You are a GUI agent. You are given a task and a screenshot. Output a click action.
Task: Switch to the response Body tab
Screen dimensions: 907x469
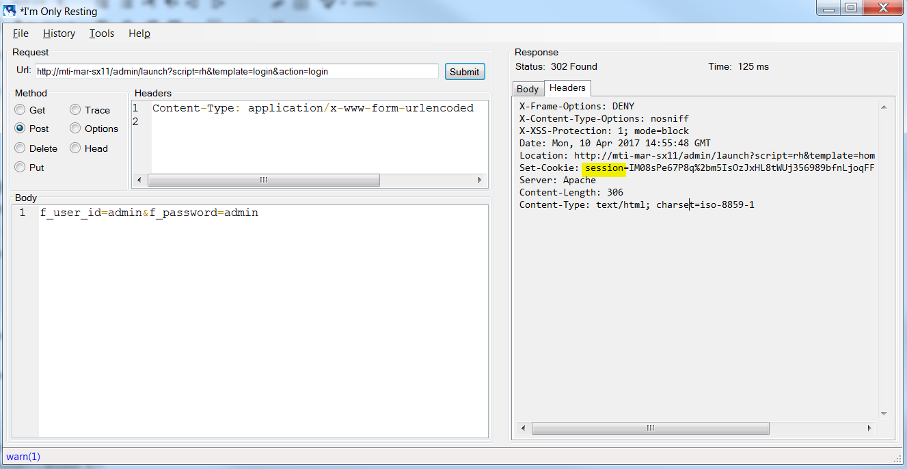click(527, 88)
